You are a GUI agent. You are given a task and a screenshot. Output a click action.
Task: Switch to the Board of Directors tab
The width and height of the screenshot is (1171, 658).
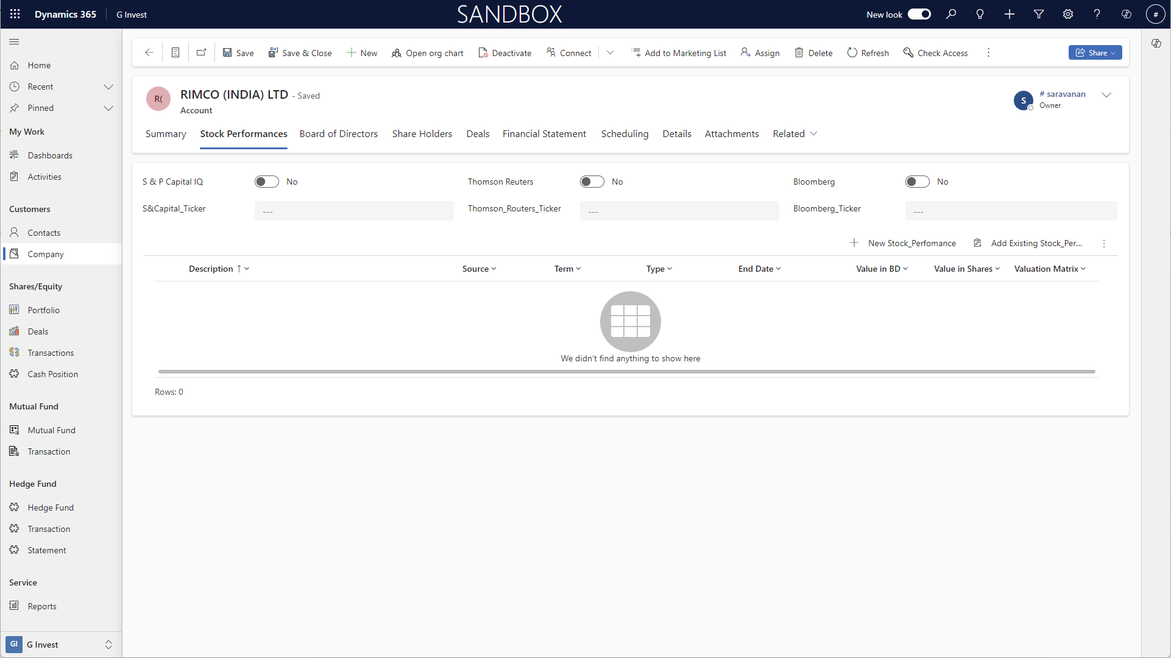point(338,134)
